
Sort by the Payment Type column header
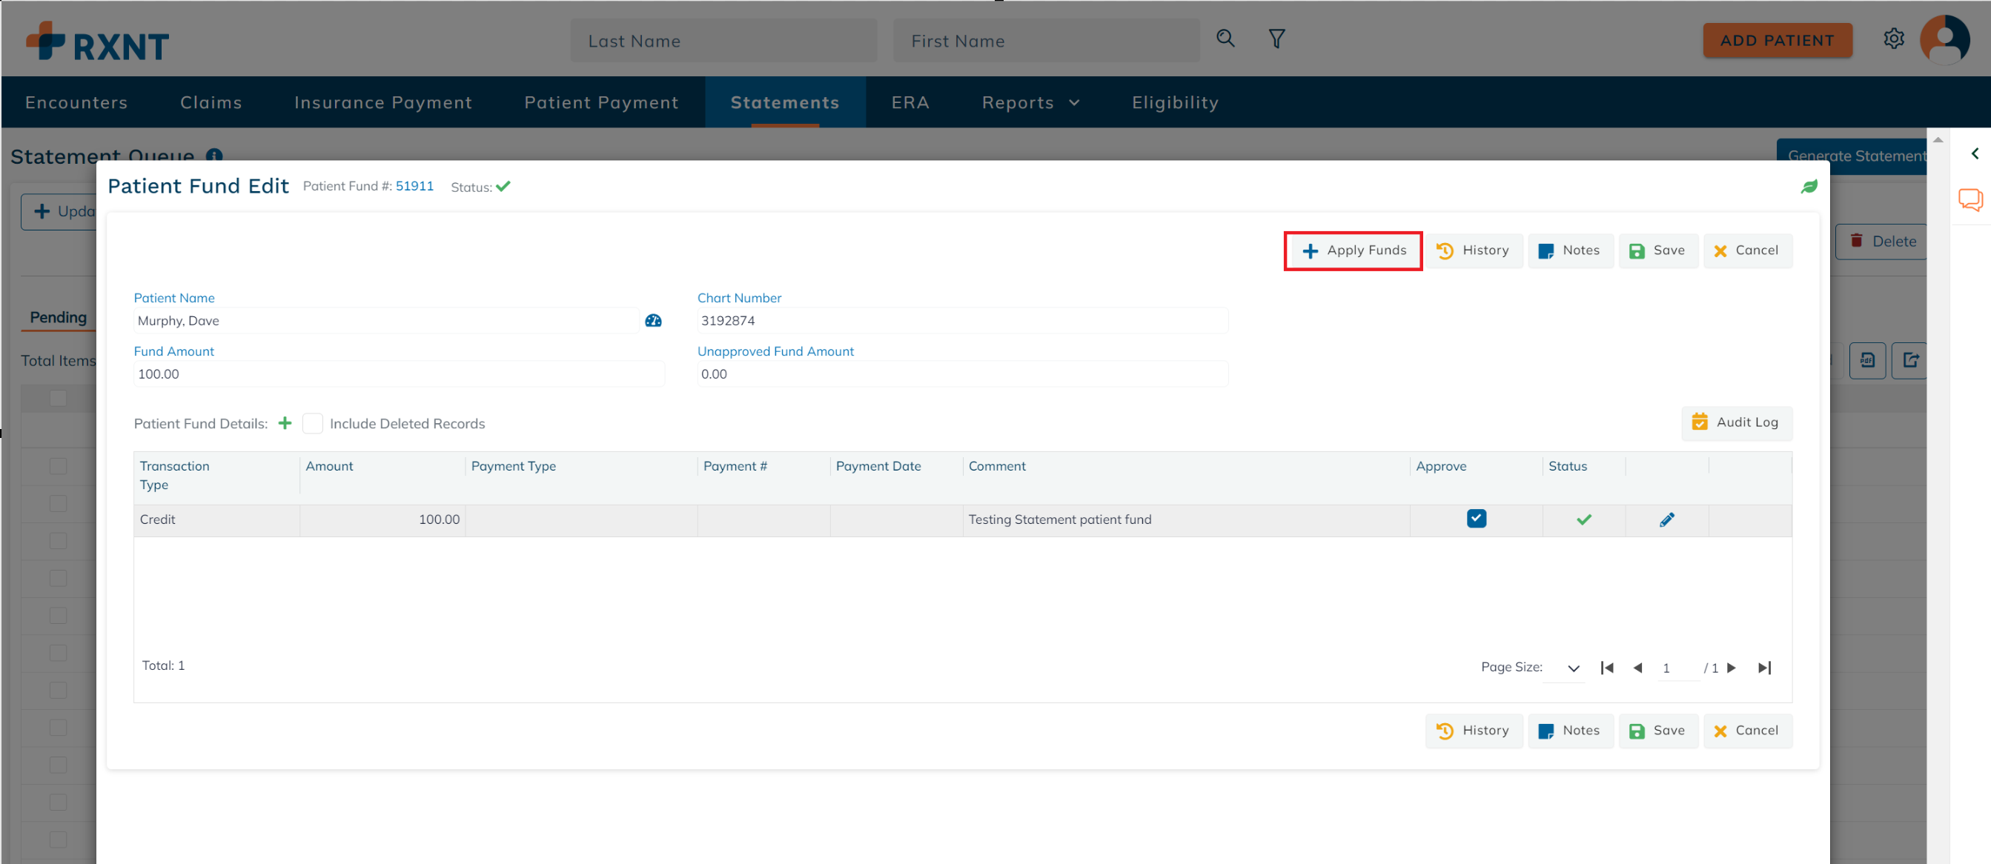click(x=513, y=466)
